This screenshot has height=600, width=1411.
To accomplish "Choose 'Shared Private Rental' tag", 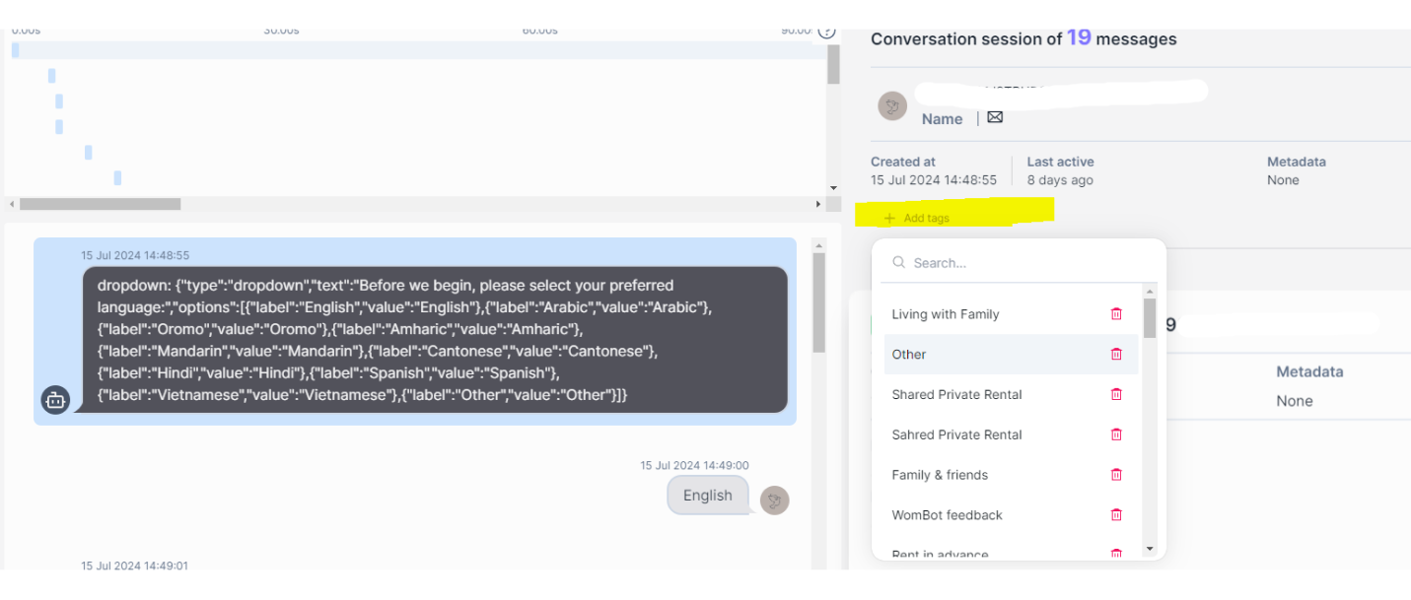I will 956,394.
